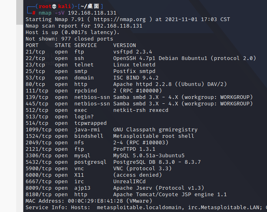Click the Postfix smtpd version text

[134, 71]
